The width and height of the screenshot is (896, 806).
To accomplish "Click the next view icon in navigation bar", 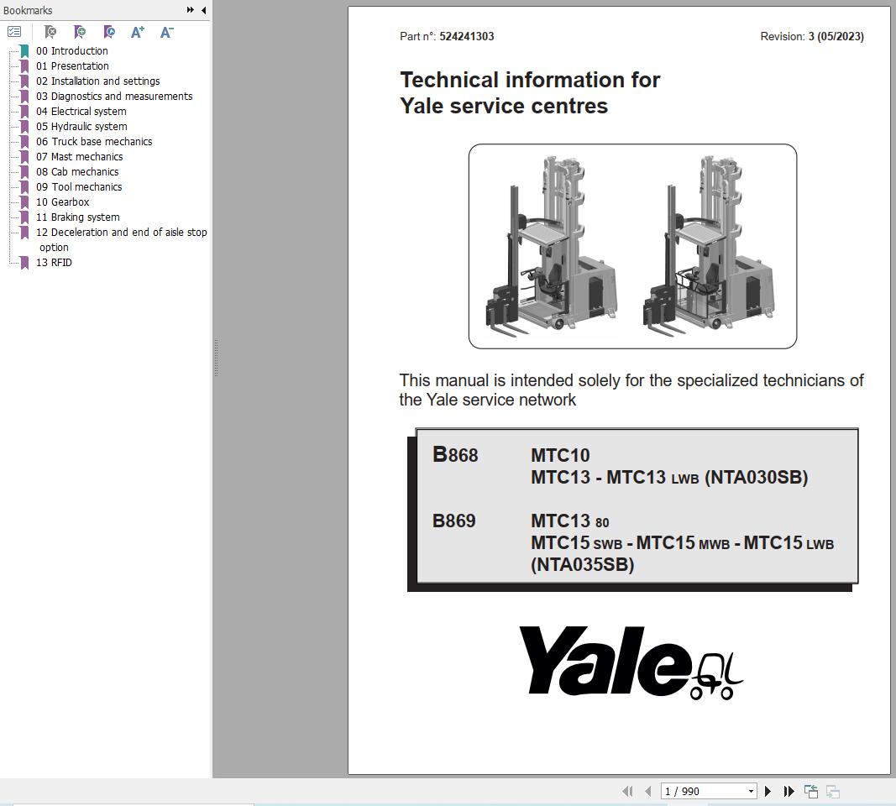I will point(832,791).
